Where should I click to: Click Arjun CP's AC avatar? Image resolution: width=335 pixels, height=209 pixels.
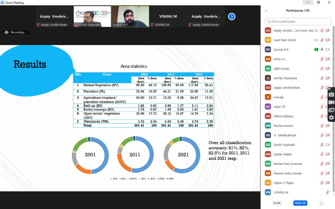(268, 107)
